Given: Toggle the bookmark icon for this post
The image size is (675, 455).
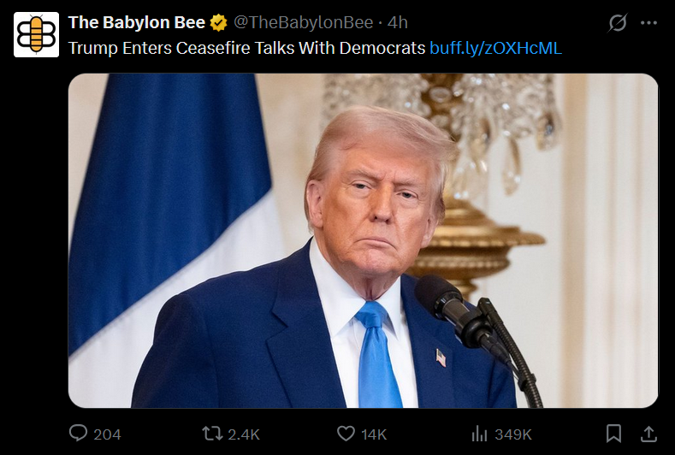Looking at the screenshot, I should (x=613, y=434).
